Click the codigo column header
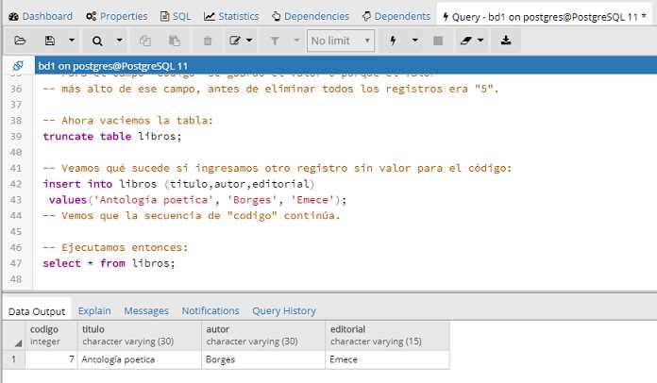 51,335
